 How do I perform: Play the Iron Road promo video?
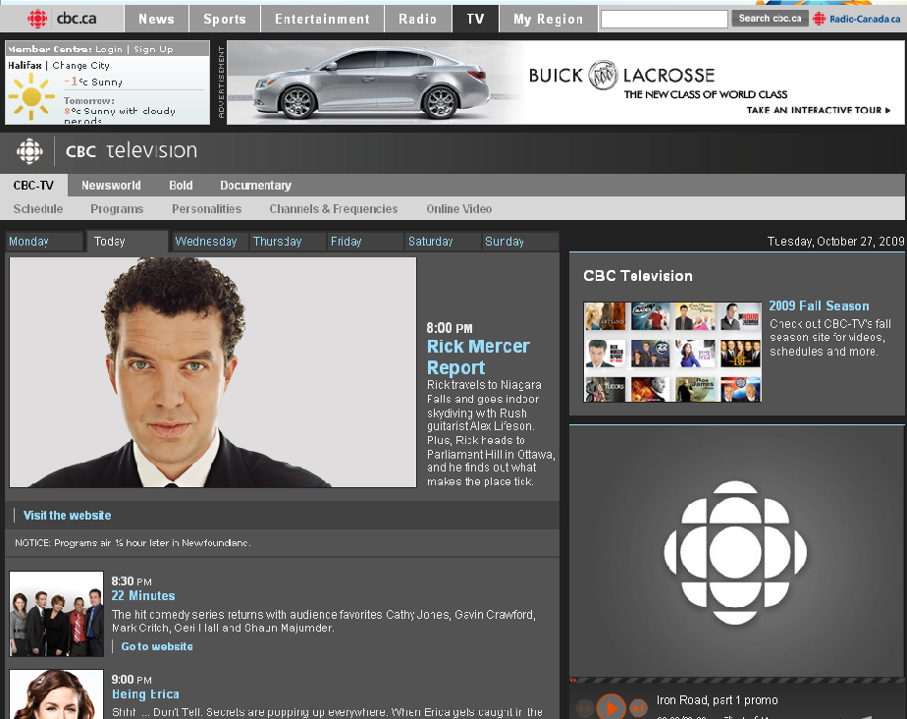pos(611,706)
